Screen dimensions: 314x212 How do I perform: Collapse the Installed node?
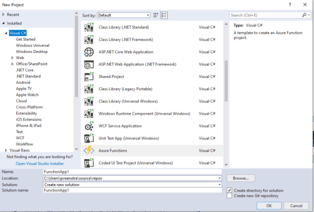pyautogui.click(x=3, y=23)
